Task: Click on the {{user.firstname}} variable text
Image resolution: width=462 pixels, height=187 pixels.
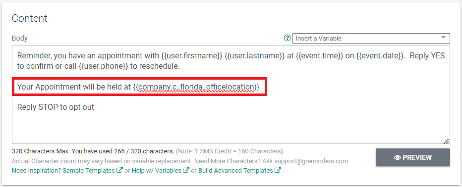Action: pyautogui.click(x=191, y=56)
